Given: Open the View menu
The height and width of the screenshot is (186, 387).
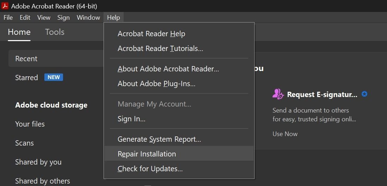Looking at the screenshot, I should [44, 18].
